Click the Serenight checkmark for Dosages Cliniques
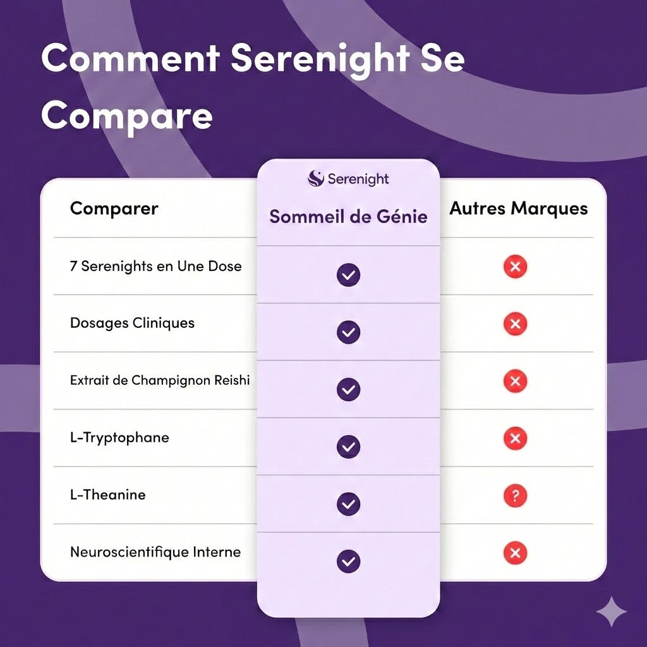Image resolution: width=647 pixels, height=647 pixels. pyautogui.click(x=348, y=332)
